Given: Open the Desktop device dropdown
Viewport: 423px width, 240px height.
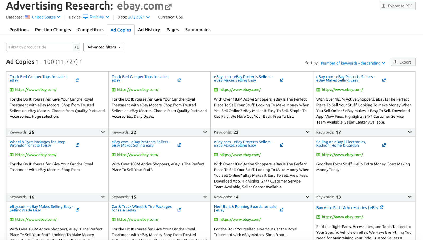Looking at the screenshot, I should (x=99, y=17).
